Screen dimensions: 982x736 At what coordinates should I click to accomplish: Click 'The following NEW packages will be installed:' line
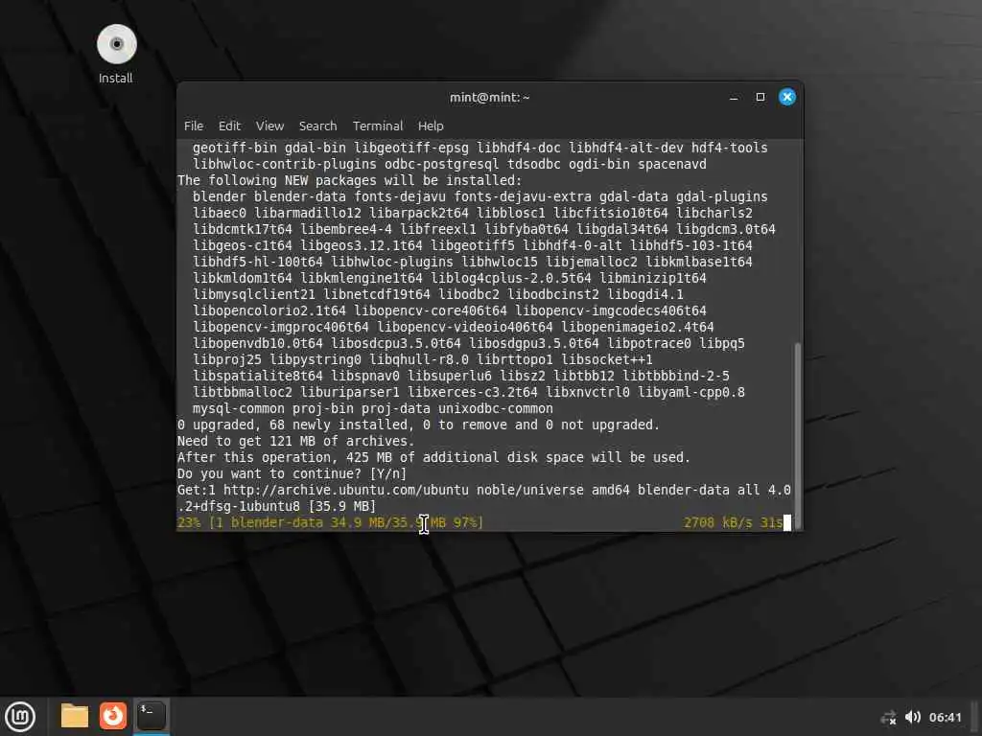click(349, 181)
